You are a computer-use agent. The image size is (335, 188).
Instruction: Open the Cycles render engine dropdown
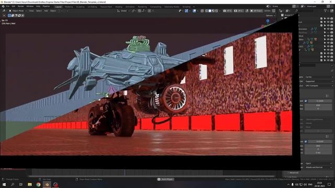pyautogui.click(x=319, y=77)
